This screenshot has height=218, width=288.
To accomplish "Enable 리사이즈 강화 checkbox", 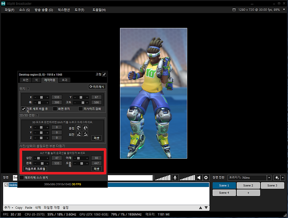I will pos(81,109).
